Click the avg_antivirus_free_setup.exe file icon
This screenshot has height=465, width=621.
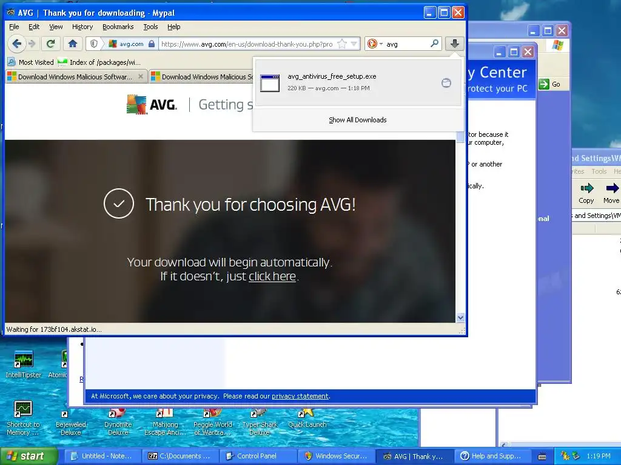tap(270, 83)
